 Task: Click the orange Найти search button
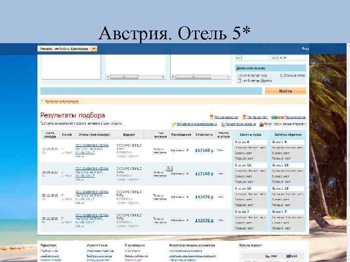pos(285,91)
